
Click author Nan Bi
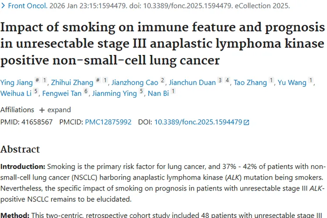click(x=158, y=93)
